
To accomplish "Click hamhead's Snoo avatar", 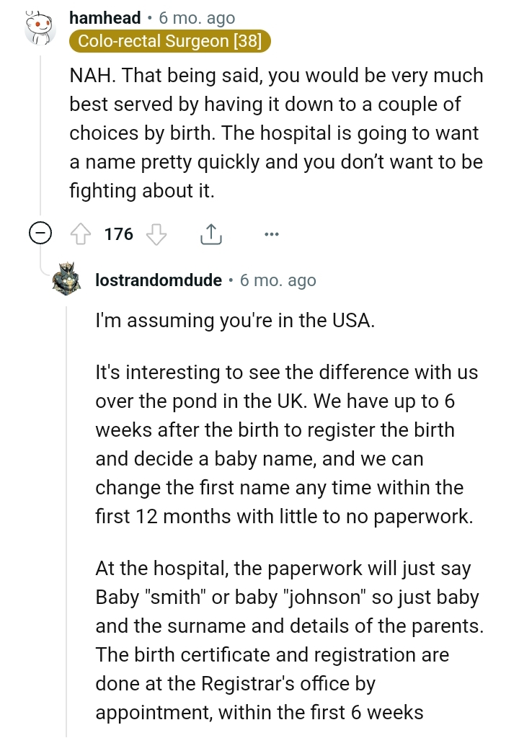I will [x=39, y=28].
